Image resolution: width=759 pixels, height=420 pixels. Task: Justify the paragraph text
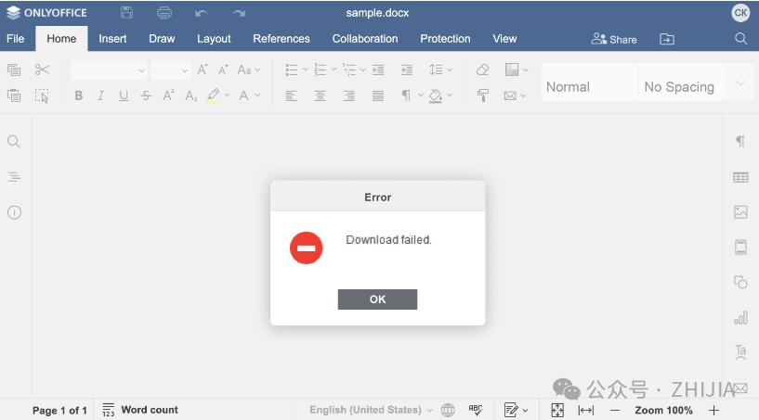(x=378, y=95)
